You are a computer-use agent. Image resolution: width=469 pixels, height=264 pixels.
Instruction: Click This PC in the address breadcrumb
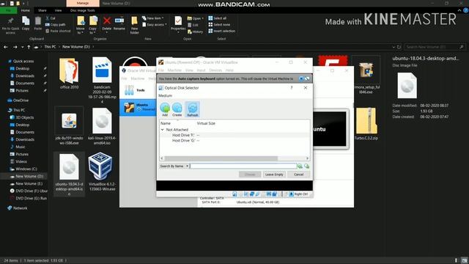pos(50,47)
